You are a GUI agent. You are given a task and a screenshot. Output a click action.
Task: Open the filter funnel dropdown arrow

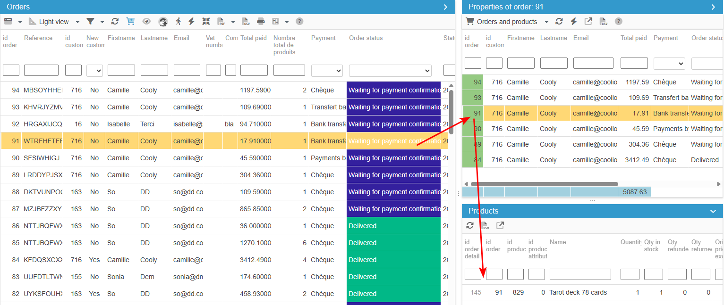(x=102, y=22)
